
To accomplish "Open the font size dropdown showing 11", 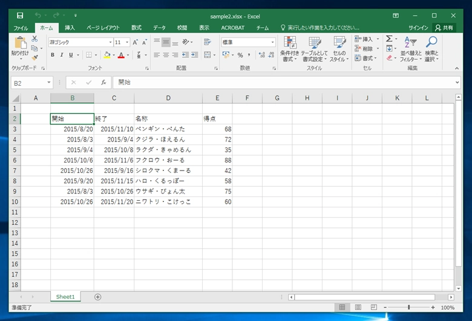I will coord(127,42).
